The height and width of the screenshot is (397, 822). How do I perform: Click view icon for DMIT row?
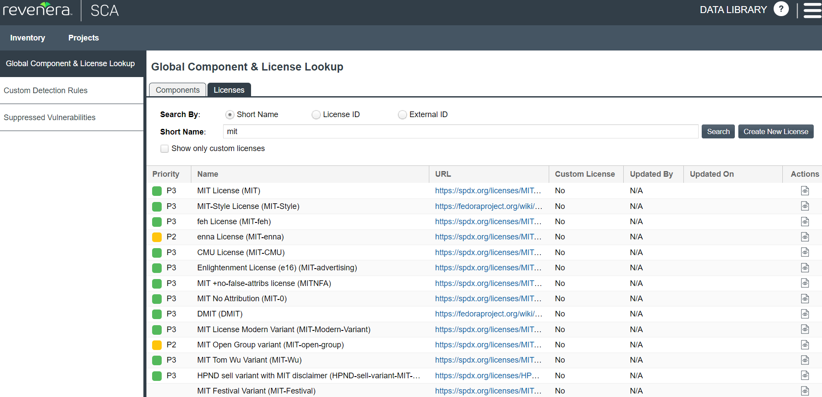point(805,314)
